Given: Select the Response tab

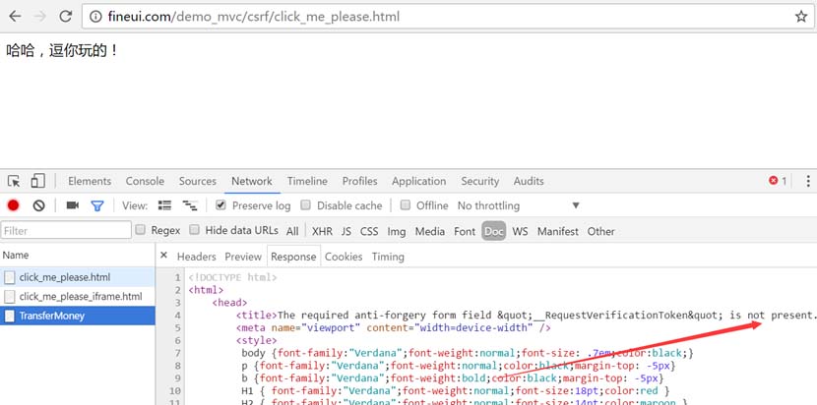Looking at the screenshot, I should pyautogui.click(x=293, y=257).
